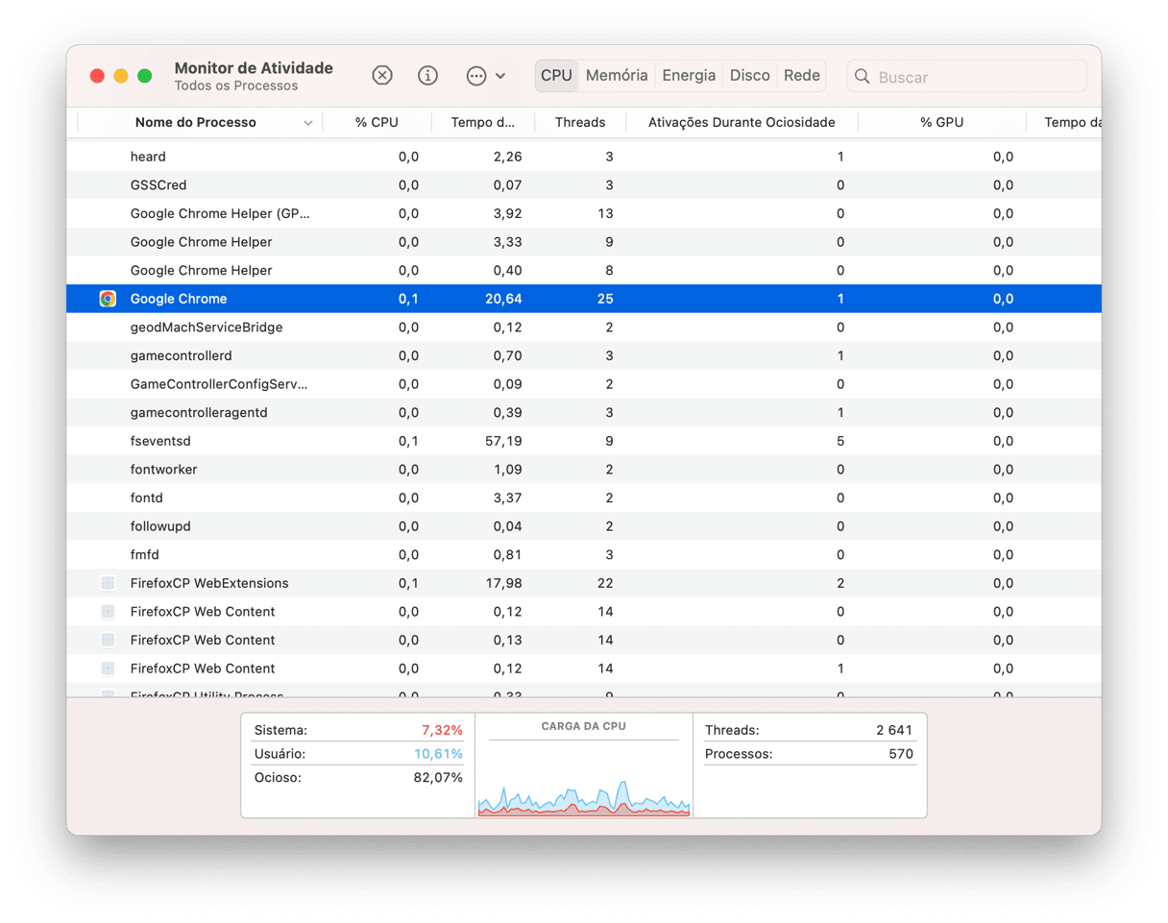Image resolution: width=1168 pixels, height=923 pixels.
Task: Switch to the Memória tab
Action: click(x=617, y=76)
